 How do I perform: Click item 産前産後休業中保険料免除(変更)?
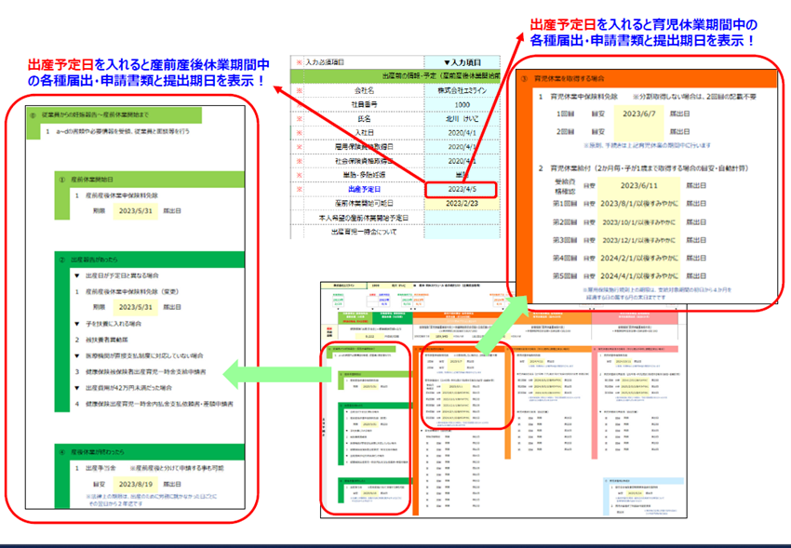click(x=132, y=292)
